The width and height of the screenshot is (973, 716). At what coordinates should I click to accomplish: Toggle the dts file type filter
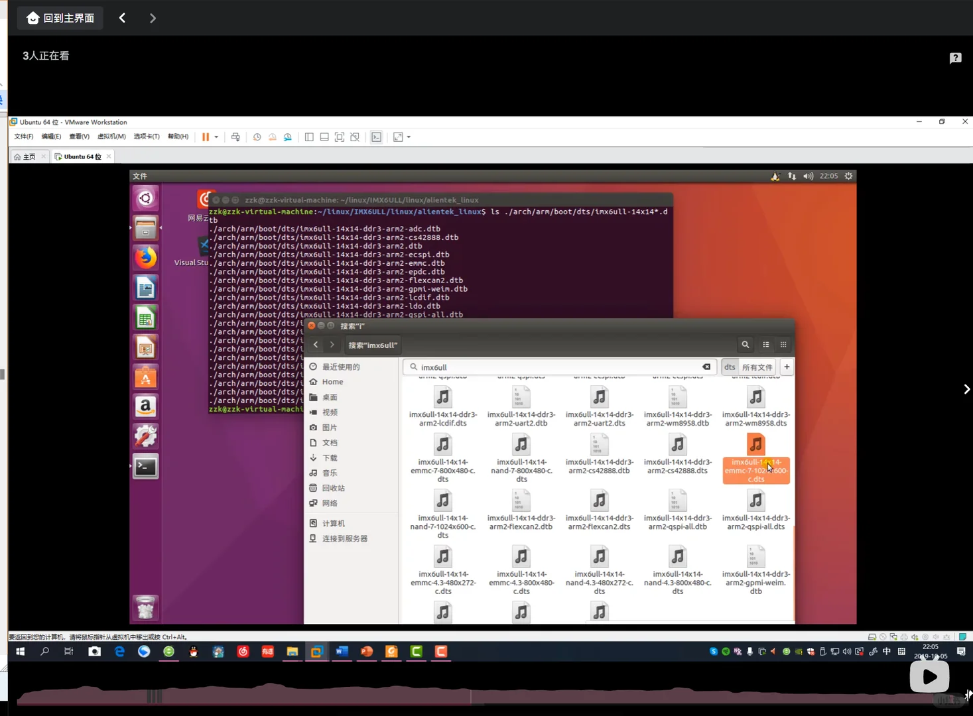click(x=729, y=367)
